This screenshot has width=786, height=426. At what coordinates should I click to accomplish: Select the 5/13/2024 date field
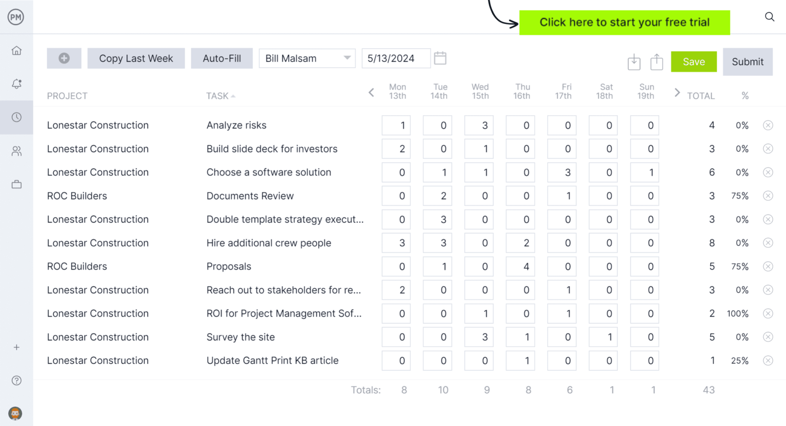point(396,58)
